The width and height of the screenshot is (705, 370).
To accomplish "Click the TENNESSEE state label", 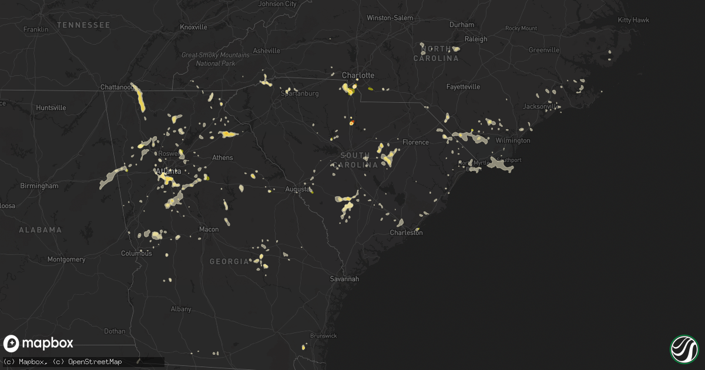I will (84, 25).
